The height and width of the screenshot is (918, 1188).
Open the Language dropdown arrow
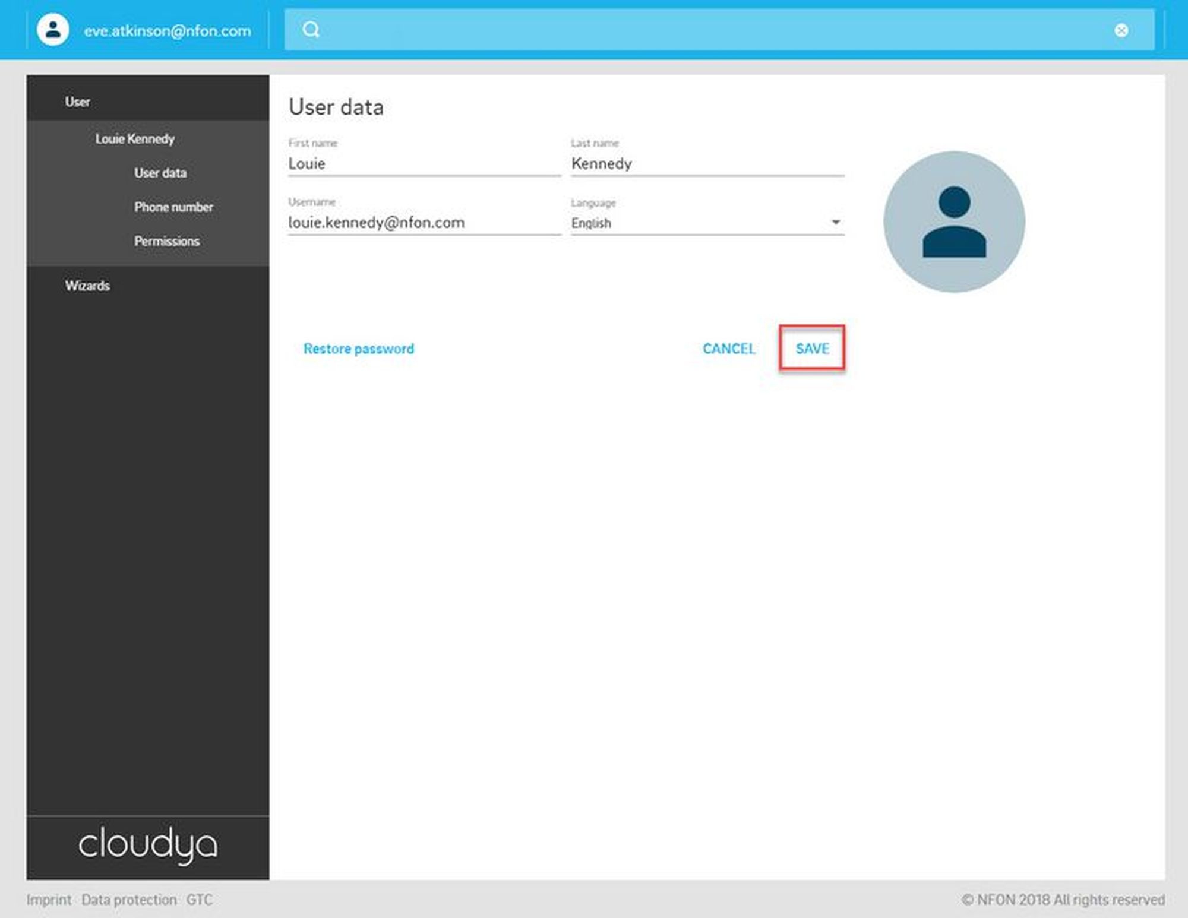point(835,222)
